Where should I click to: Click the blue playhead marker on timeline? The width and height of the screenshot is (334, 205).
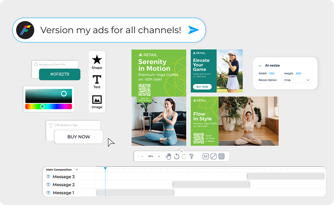105,168
